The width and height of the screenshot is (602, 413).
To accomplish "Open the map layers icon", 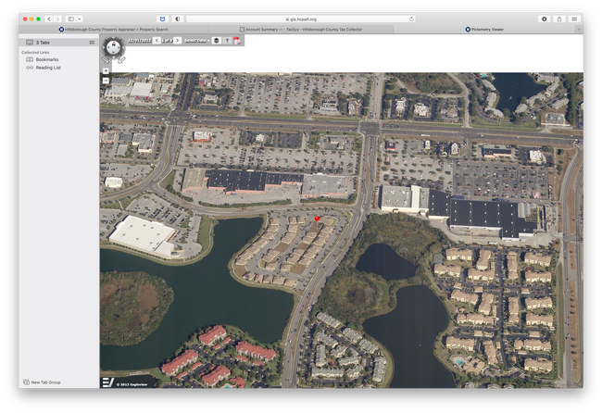I will (x=217, y=41).
